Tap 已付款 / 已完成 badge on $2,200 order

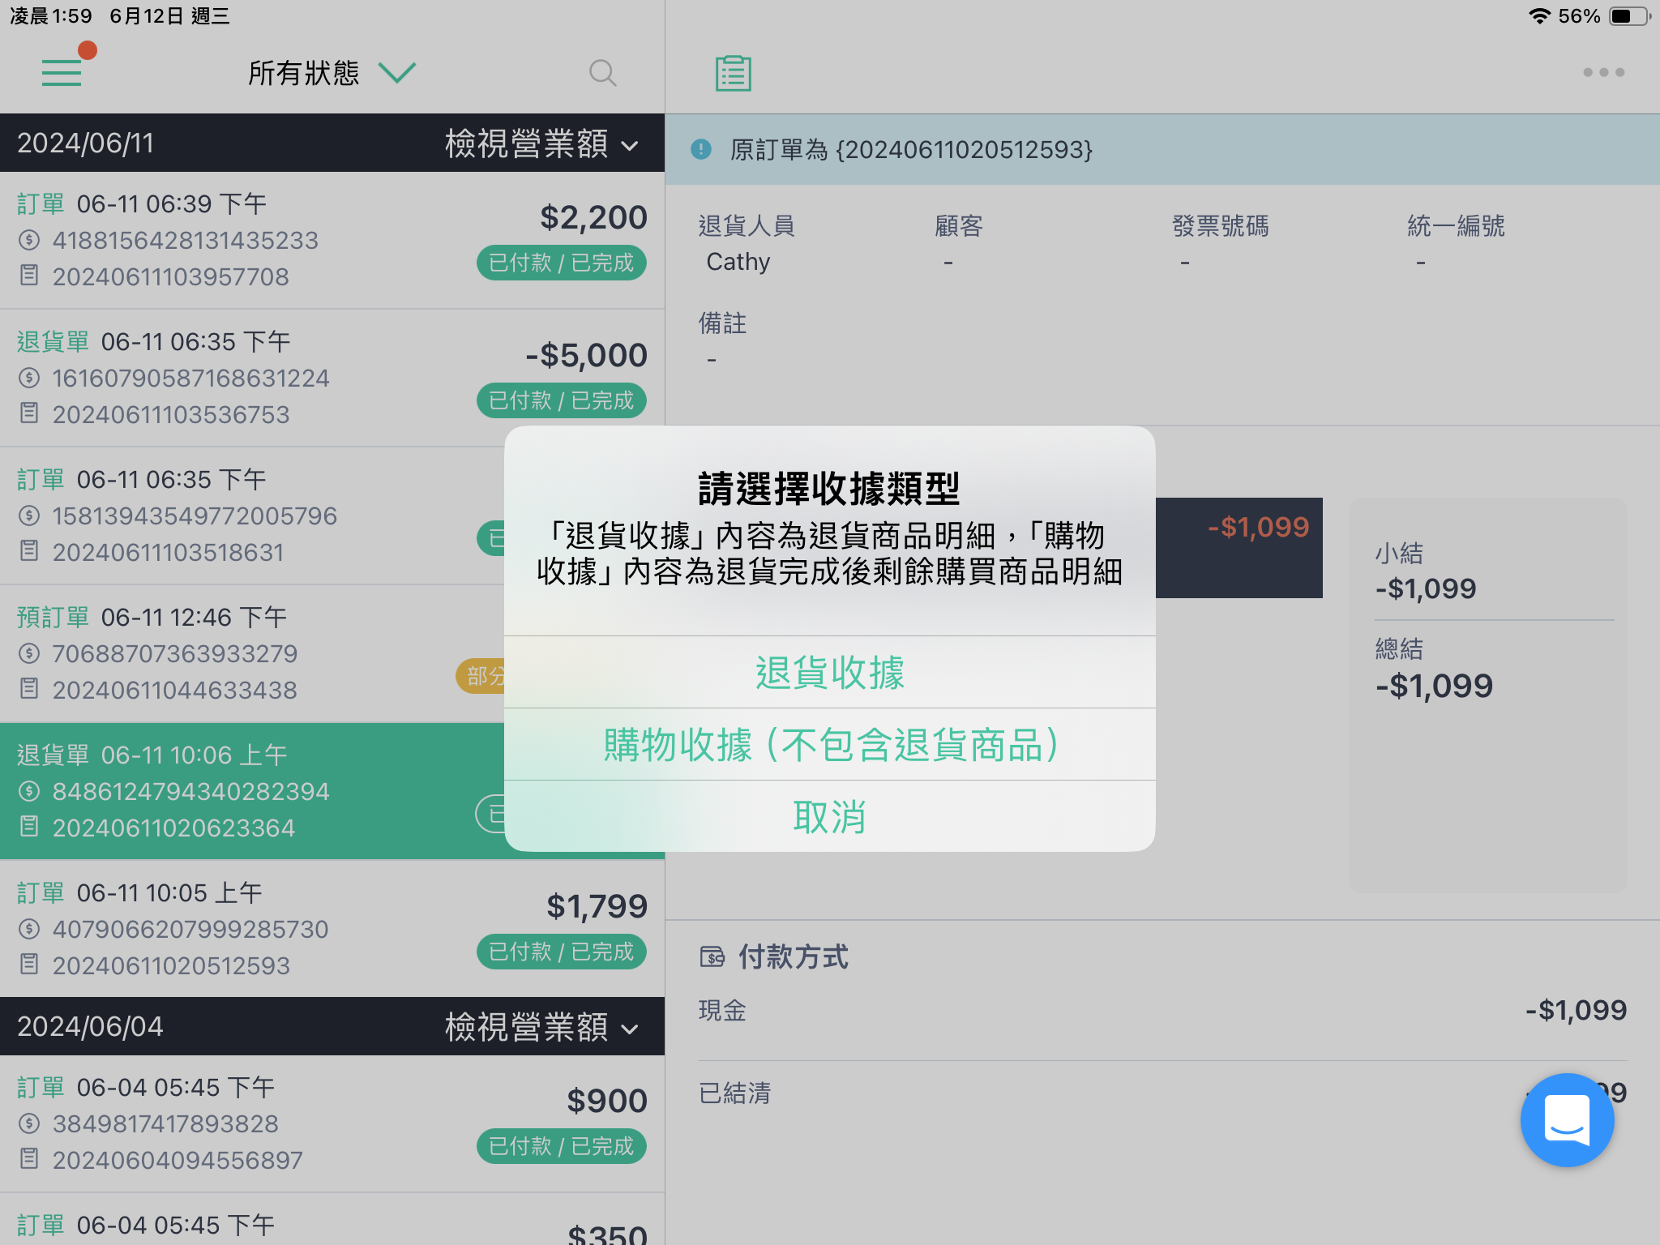[562, 263]
